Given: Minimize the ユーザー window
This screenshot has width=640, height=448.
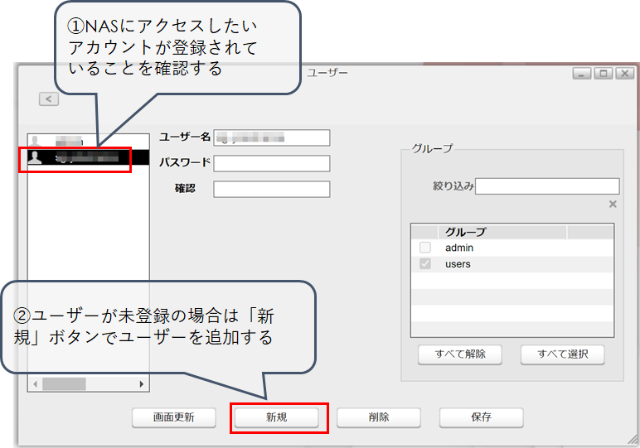Looking at the screenshot, I should click(583, 74).
